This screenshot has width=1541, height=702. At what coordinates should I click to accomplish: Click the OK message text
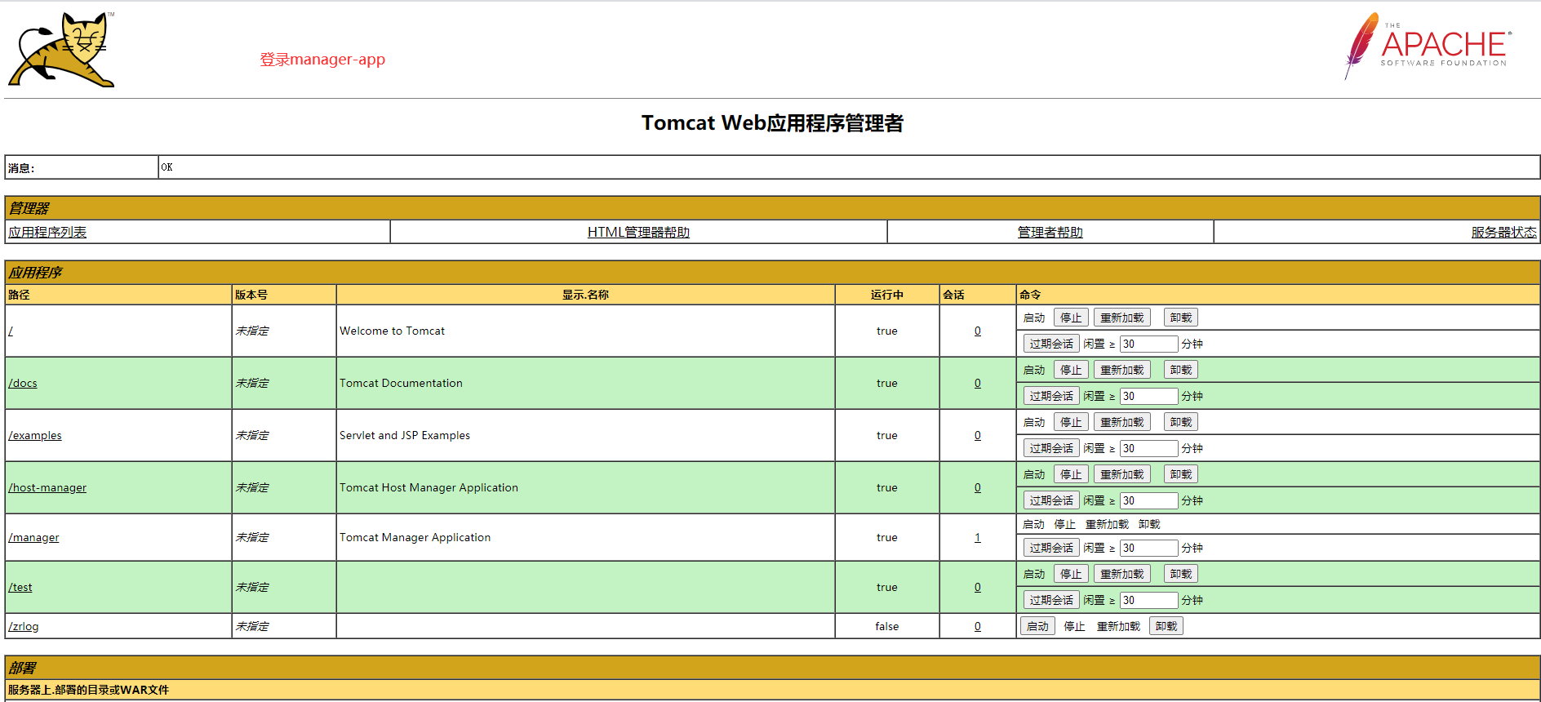(x=167, y=167)
